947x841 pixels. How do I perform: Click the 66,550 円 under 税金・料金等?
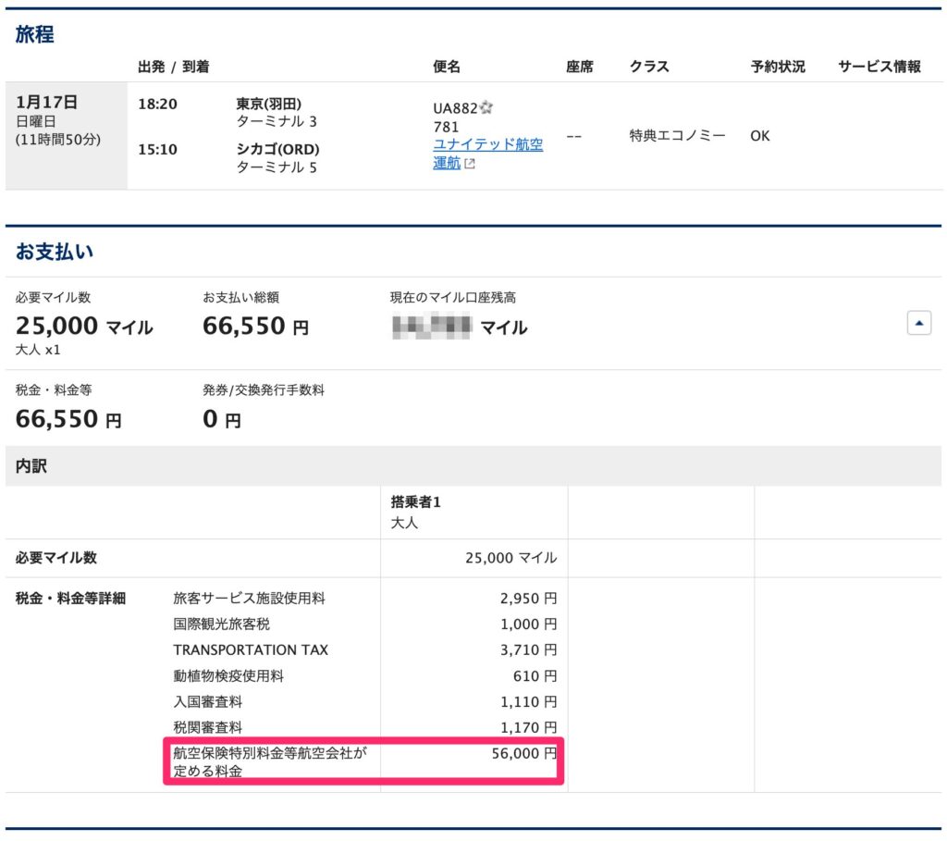[68, 419]
